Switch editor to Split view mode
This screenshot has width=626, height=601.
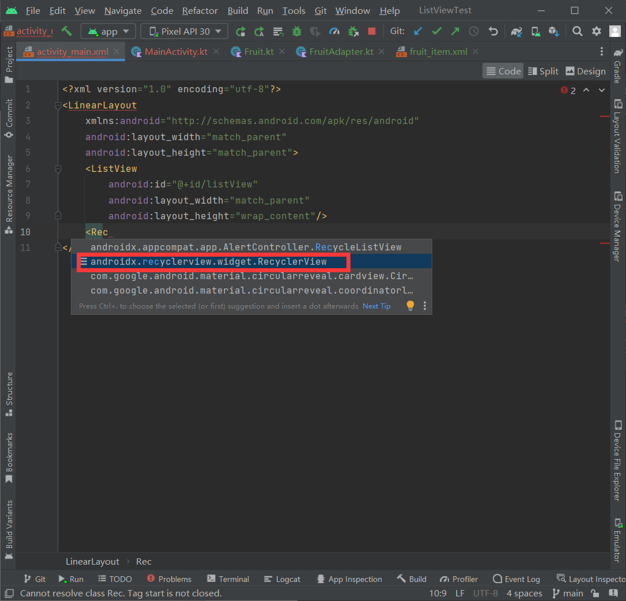click(x=543, y=71)
